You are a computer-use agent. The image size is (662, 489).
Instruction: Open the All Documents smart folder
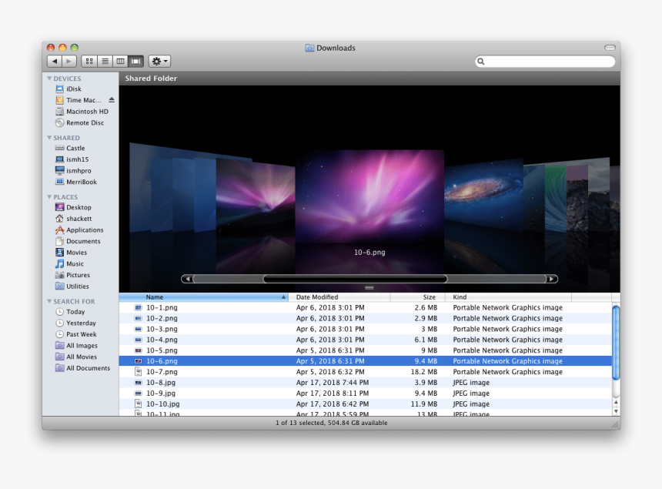(83, 368)
